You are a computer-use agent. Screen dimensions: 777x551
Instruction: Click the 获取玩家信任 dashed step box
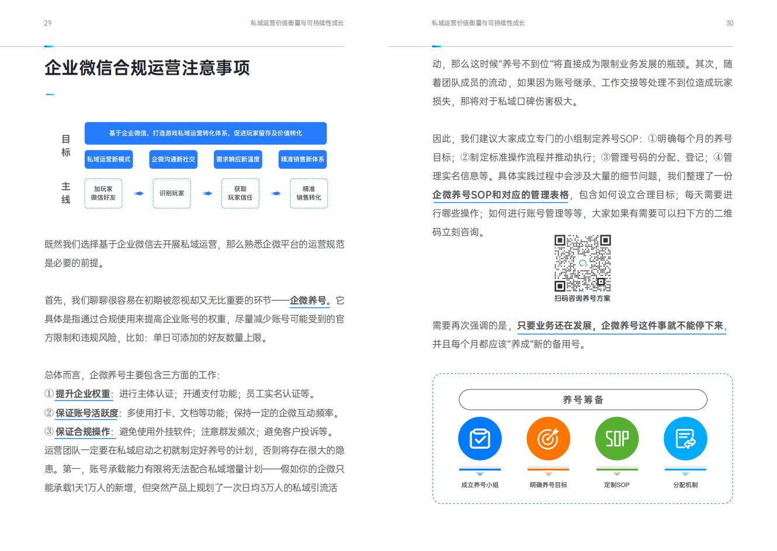[x=240, y=193]
